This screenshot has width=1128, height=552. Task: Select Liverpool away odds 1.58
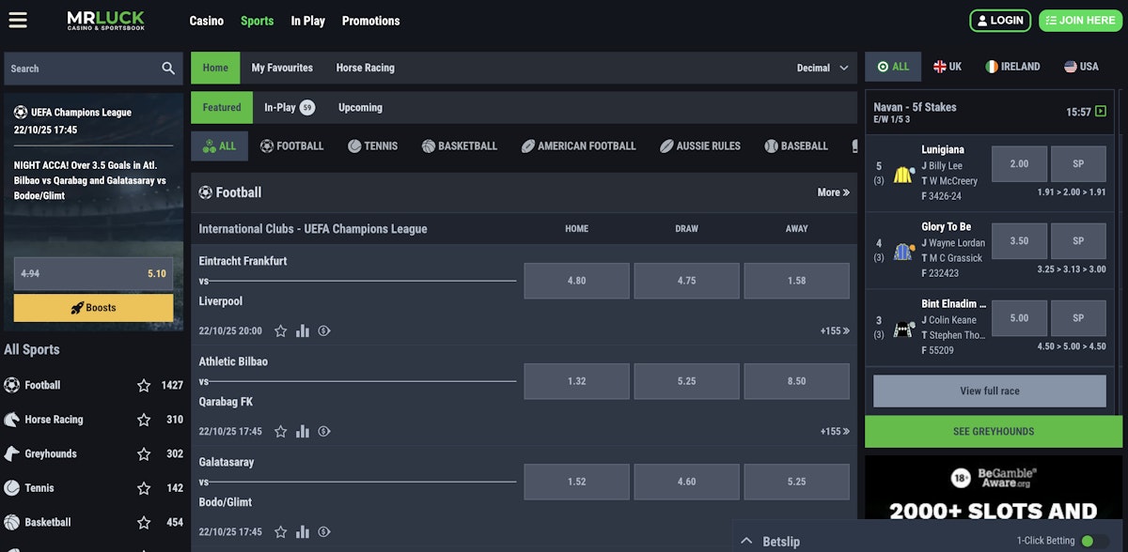click(796, 281)
